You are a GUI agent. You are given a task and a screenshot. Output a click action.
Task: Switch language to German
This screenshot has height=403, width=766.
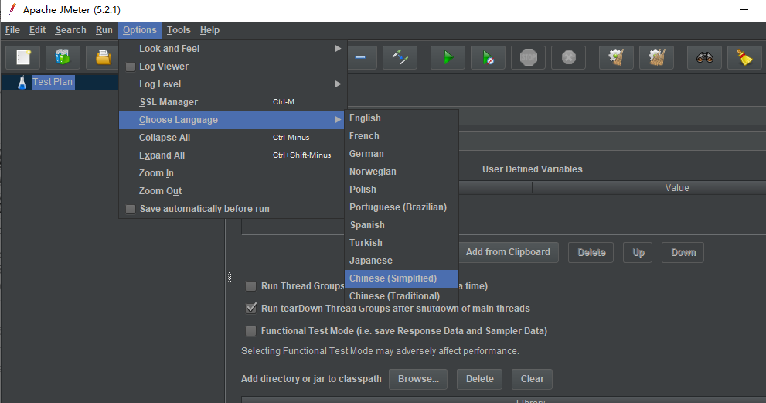point(402,154)
